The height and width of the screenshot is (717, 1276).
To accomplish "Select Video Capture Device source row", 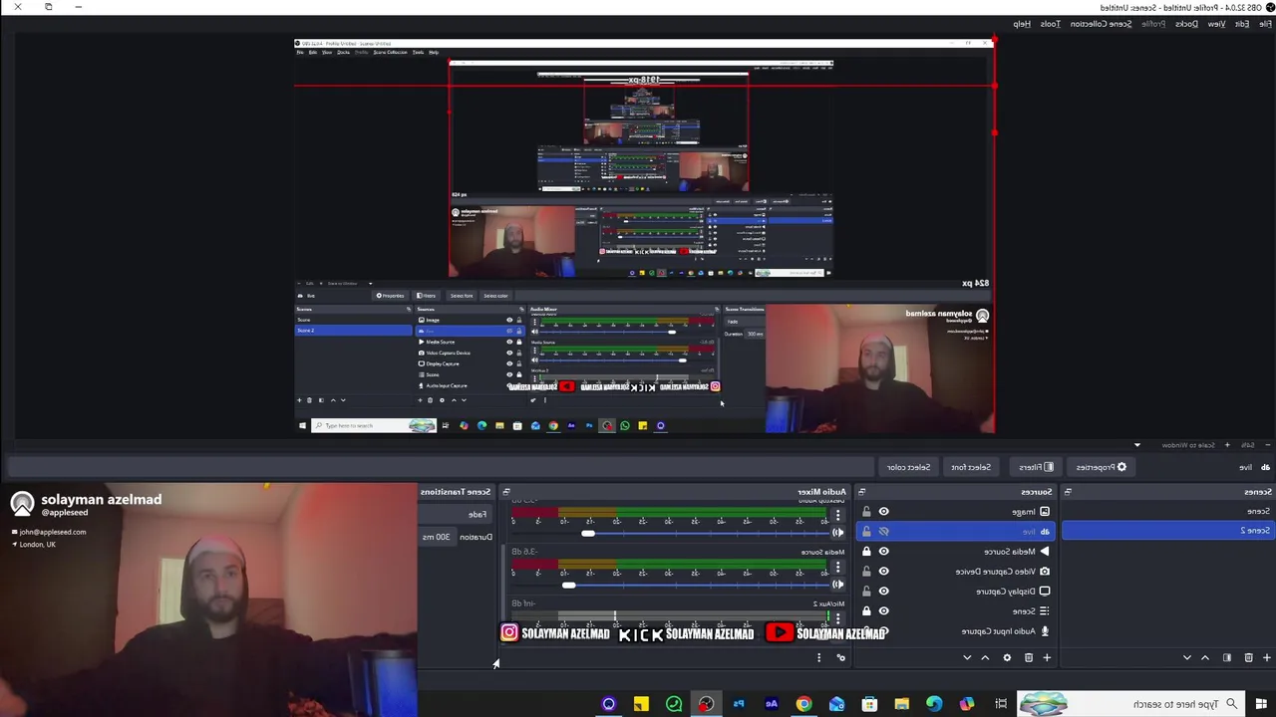I will (955, 572).
